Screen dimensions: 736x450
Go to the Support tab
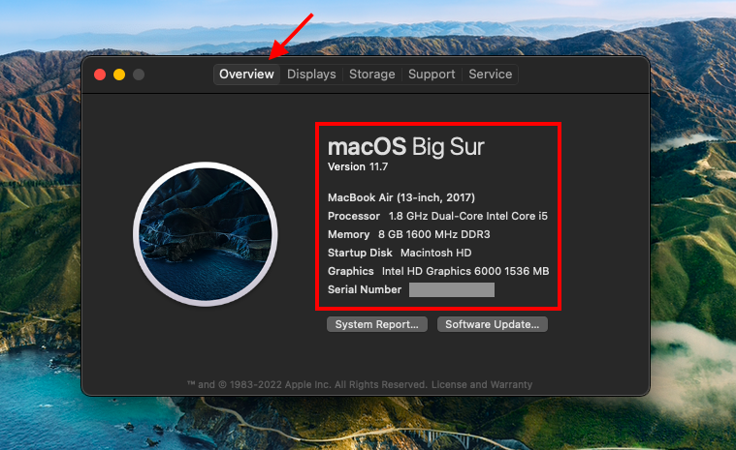(x=432, y=75)
